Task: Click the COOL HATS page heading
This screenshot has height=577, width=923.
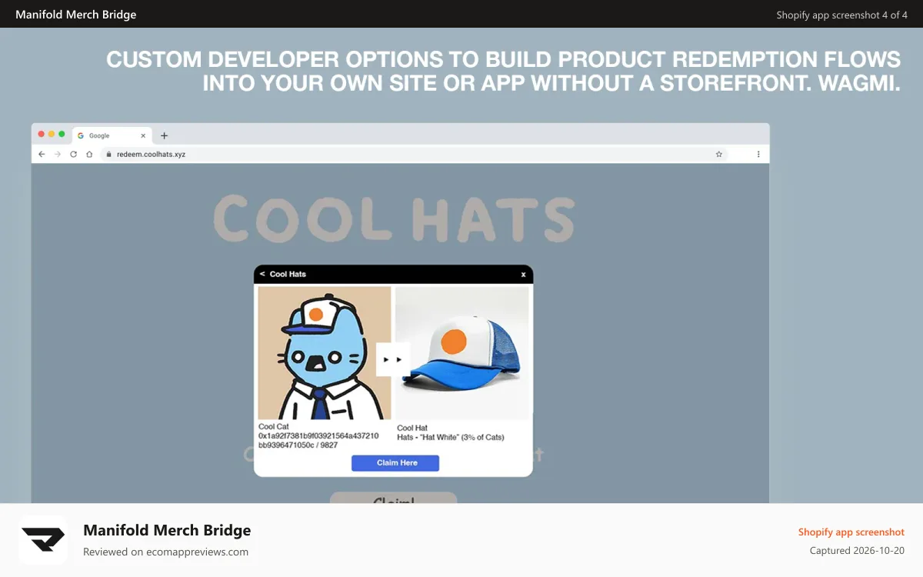Action: pos(394,218)
